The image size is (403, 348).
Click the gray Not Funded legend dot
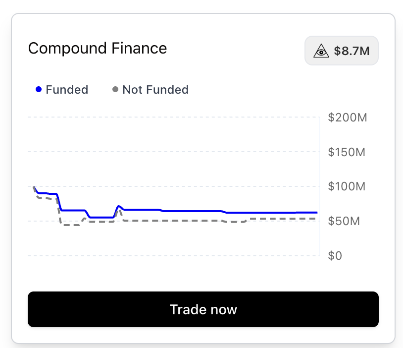(x=115, y=89)
